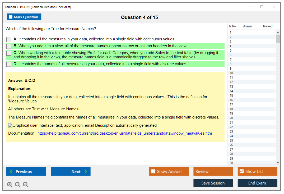284x194 pixels.
Task: Maximize the exam window
Action: 262,7
